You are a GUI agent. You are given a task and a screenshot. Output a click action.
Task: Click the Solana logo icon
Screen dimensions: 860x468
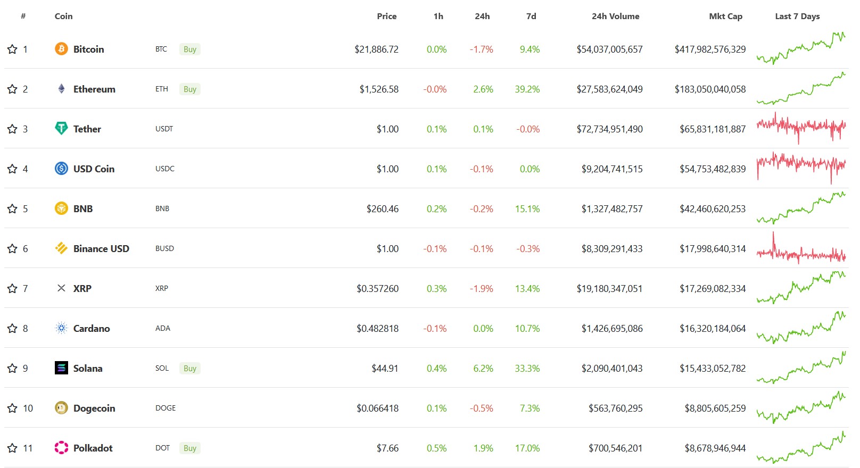pyautogui.click(x=61, y=368)
